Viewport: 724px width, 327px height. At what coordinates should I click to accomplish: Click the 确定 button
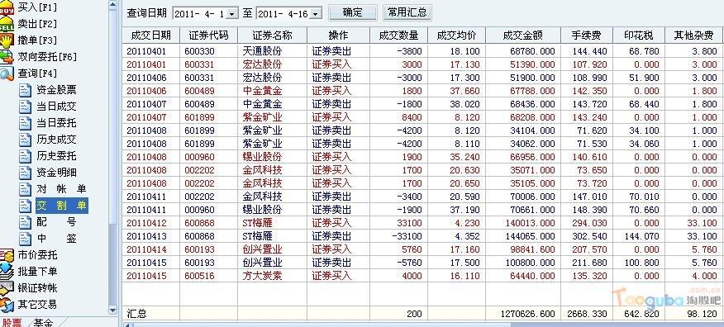pos(353,13)
